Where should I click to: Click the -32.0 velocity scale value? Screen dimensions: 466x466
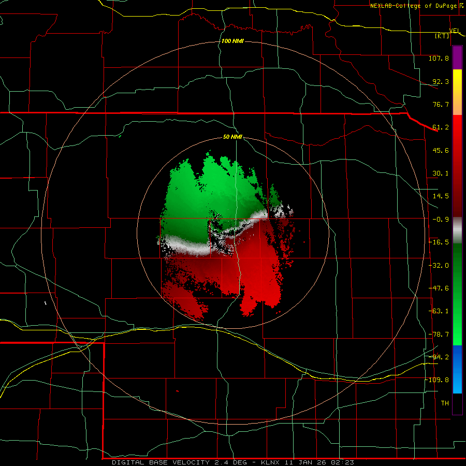click(x=439, y=266)
